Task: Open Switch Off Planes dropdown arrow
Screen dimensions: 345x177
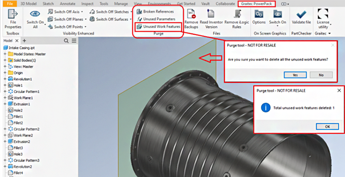Action: pyautogui.click(x=85, y=19)
